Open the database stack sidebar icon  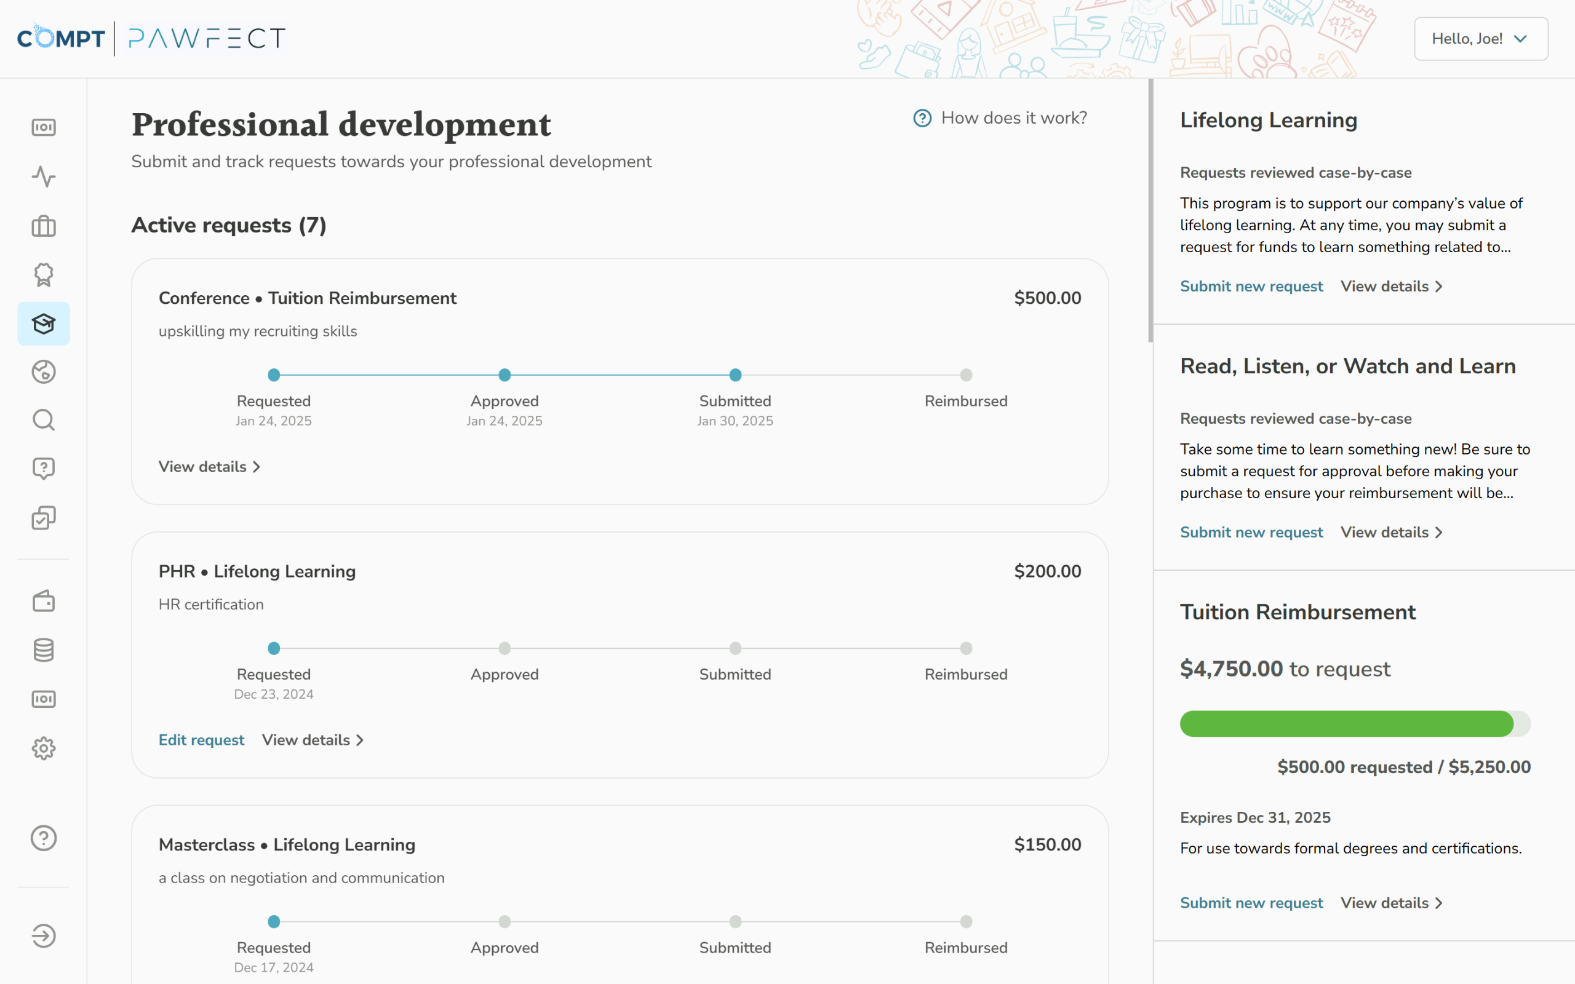tap(44, 649)
